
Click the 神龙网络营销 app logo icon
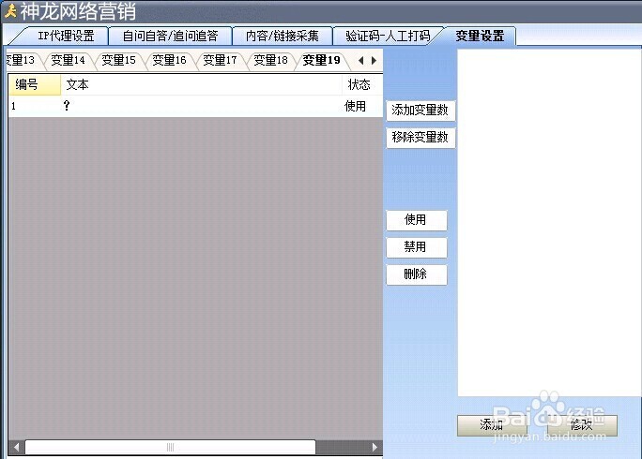point(10,11)
